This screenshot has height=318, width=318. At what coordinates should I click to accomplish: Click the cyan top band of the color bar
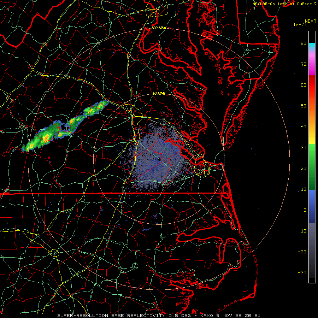coord(312,47)
